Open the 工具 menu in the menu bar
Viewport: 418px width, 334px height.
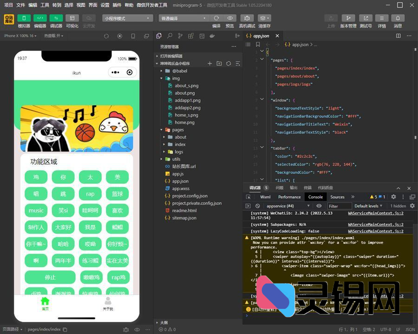(x=45, y=5)
